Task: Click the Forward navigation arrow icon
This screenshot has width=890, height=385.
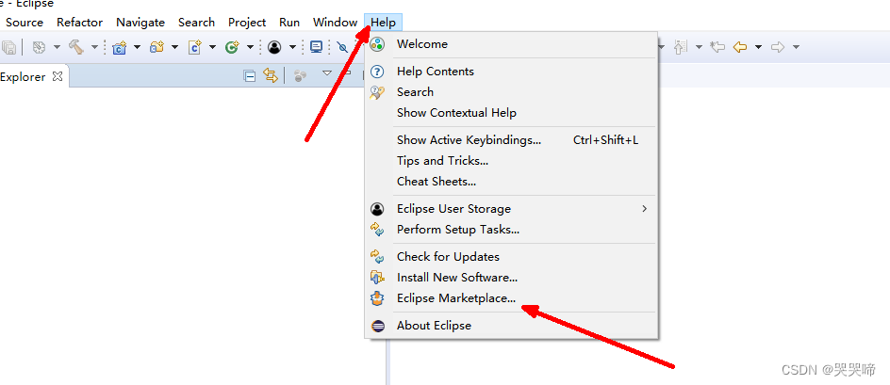Action: (x=778, y=47)
